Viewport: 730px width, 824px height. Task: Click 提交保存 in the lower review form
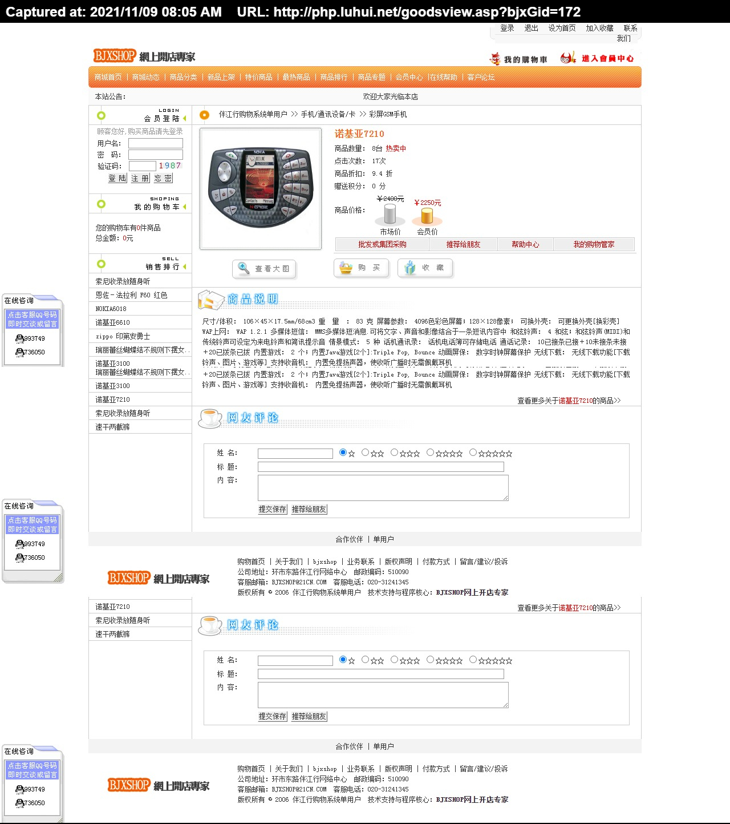coord(273,717)
